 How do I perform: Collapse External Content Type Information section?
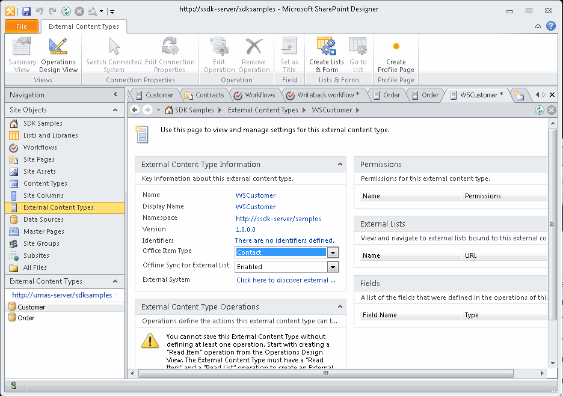[x=340, y=164]
